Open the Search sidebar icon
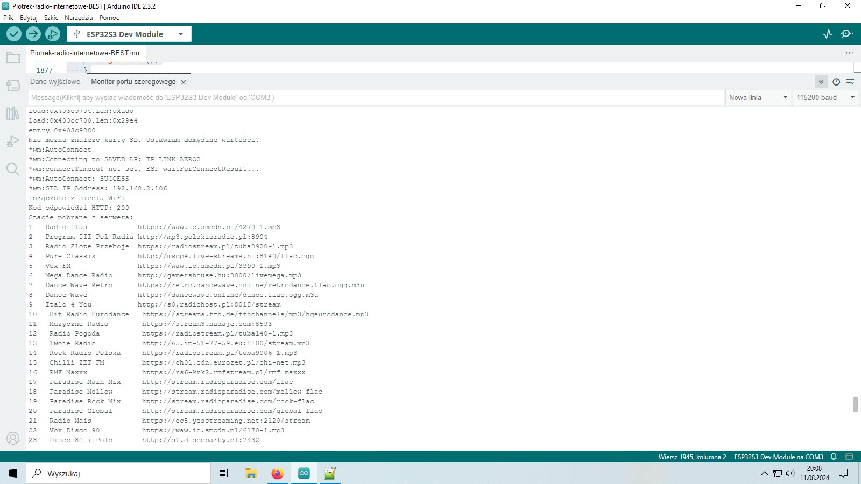Image resolution: width=861 pixels, height=484 pixels. (x=13, y=169)
